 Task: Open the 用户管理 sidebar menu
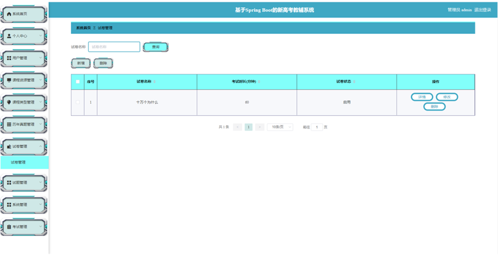24,58
